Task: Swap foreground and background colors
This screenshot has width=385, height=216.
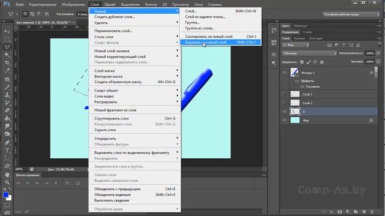Action: click(10, 189)
